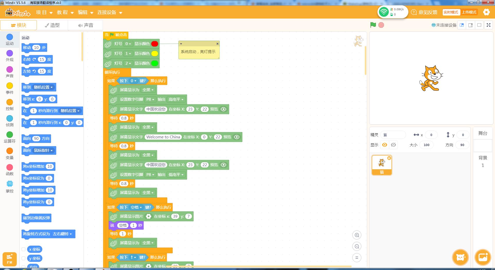The image size is (495, 270).
Task: Select the 运动 motion category
Action: tap(10, 40)
